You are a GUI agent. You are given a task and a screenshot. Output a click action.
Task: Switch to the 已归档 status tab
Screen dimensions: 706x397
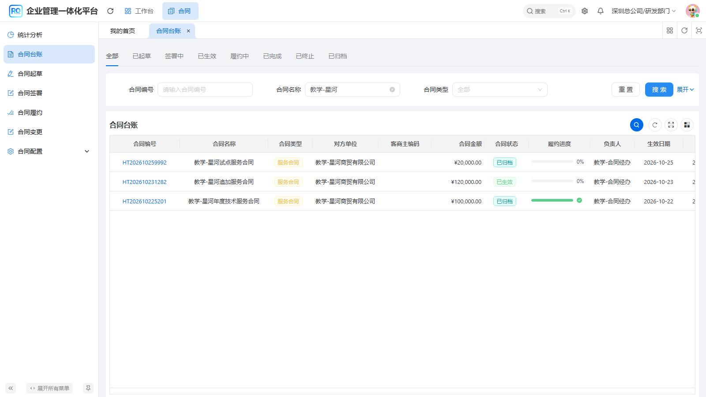[x=338, y=56]
